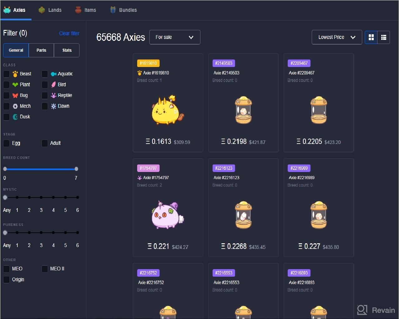The height and width of the screenshot is (319, 399).
Task: Click the Lands cube icon
Action: (x=42, y=10)
